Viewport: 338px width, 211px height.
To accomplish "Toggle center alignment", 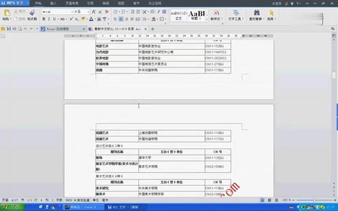I will (x=121, y=19).
